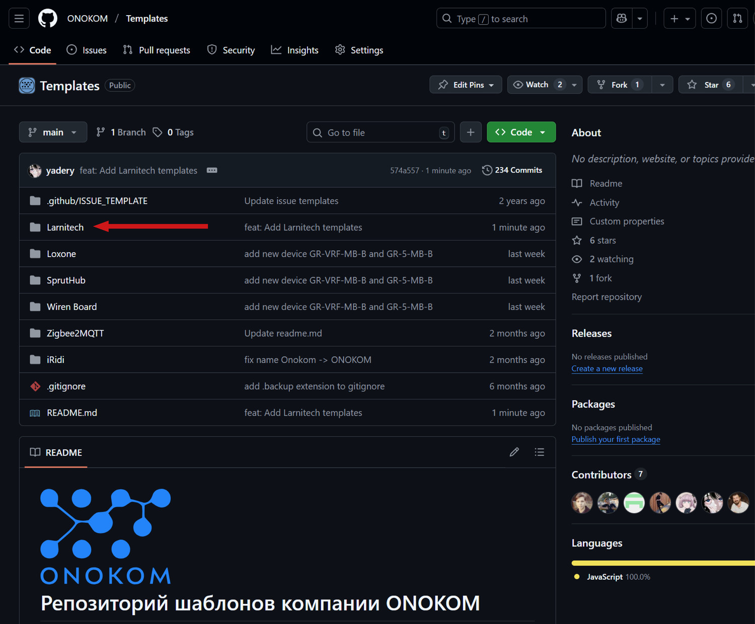The height and width of the screenshot is (624, 755).
Task: Open pull requests icon in top bar
Action: click(x=737, y=18)
